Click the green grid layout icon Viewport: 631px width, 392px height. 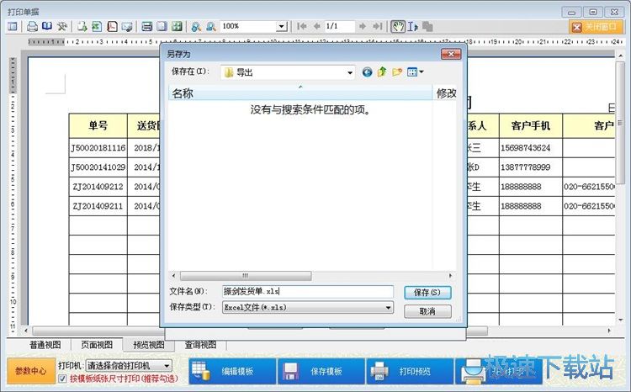click(x=177, y=27)
